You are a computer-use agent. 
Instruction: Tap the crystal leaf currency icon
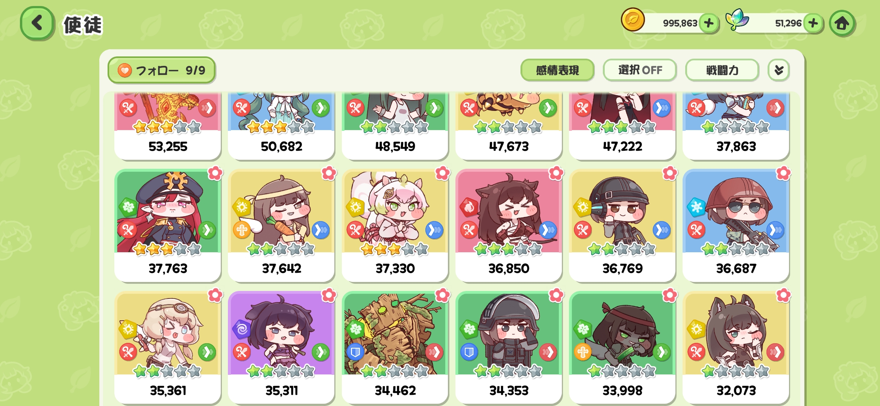(737, 19)
